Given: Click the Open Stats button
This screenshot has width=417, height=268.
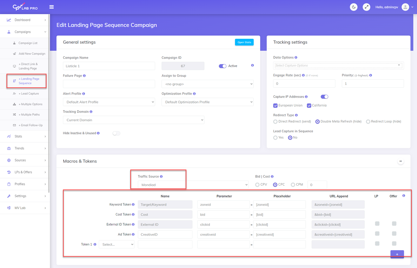Looking at the screenshot, I should 244,42.
